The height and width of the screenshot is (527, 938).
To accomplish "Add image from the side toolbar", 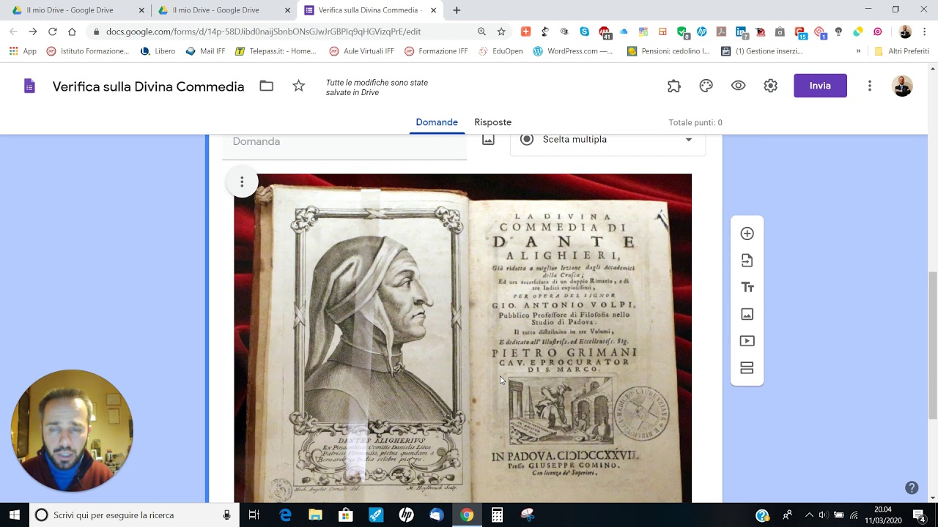I will tap(747, 314).
